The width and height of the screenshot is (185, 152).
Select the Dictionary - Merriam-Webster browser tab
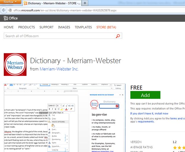pos(52,3)
